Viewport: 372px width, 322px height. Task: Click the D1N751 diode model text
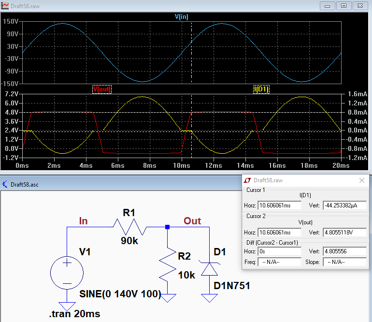point(232,286)
